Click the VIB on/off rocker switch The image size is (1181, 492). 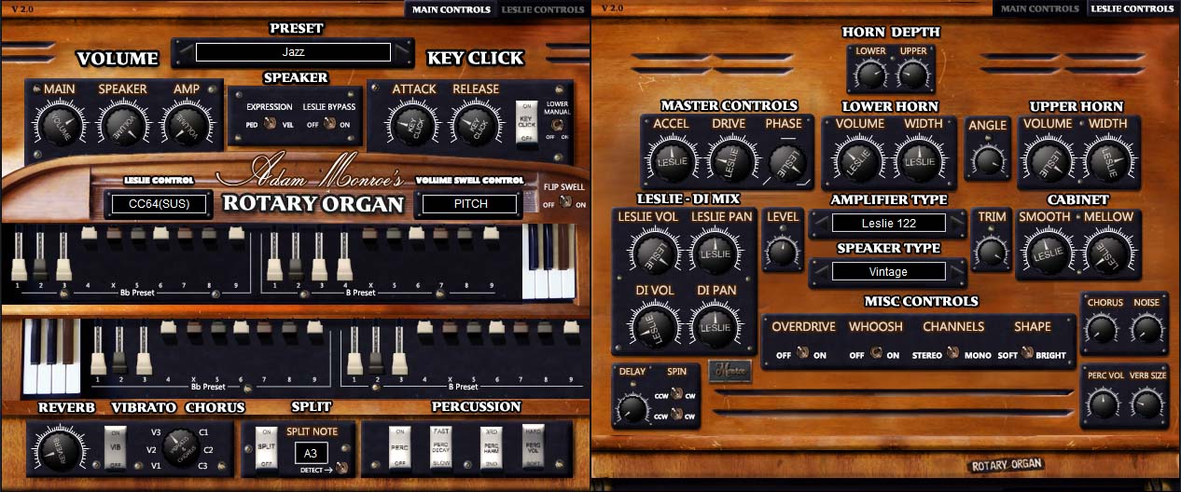point(116,448)
